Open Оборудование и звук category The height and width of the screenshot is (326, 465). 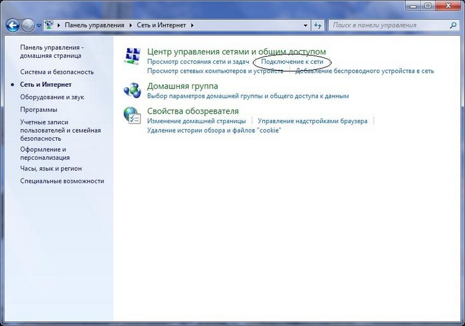click(x=52, y=97)
